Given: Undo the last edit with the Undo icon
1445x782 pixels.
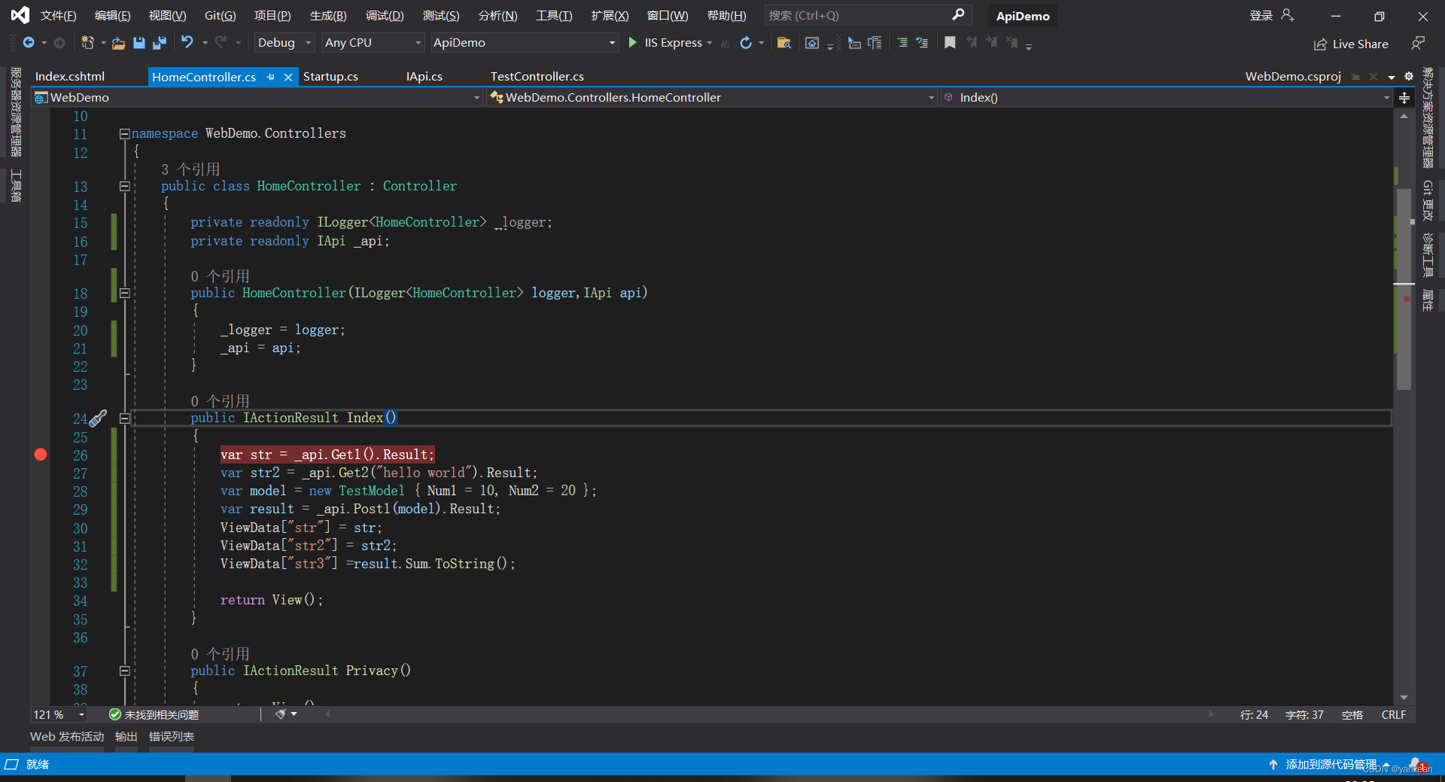Looking at the screenshot, I should pos(187,43).
